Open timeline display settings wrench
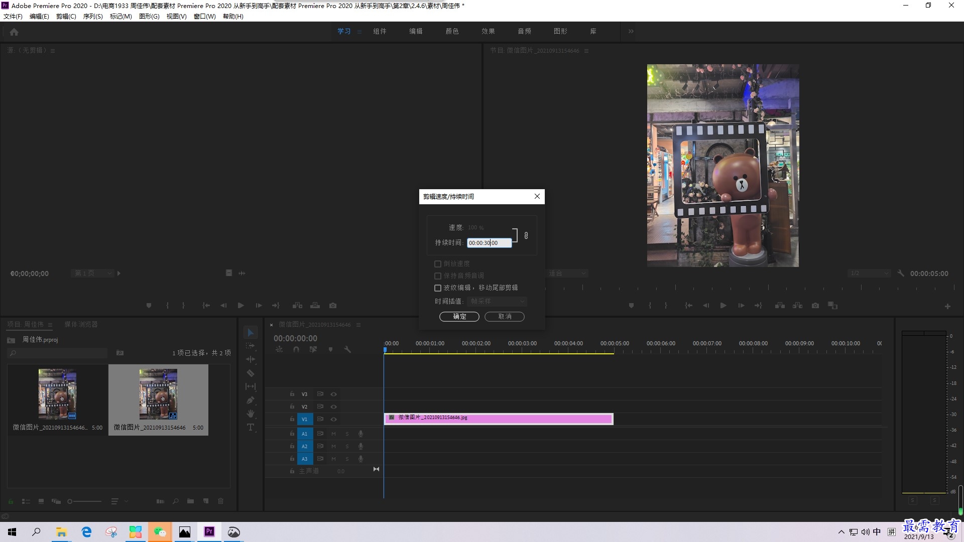The width and height of the screenshot is (964, 542). tap(347, 349)
